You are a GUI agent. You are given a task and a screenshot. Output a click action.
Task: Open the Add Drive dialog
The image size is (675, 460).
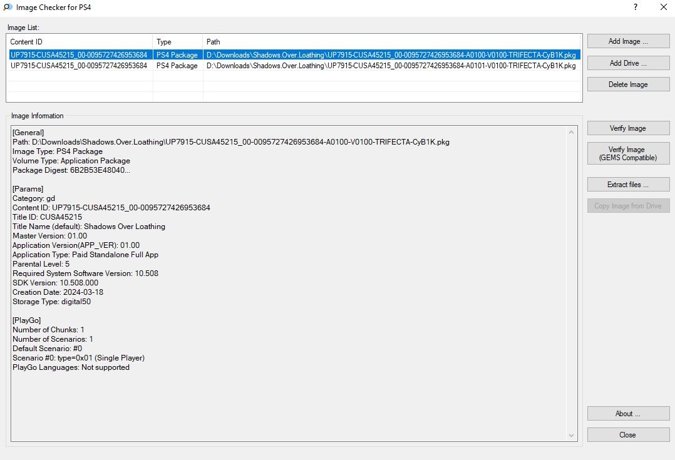point(628,63)
